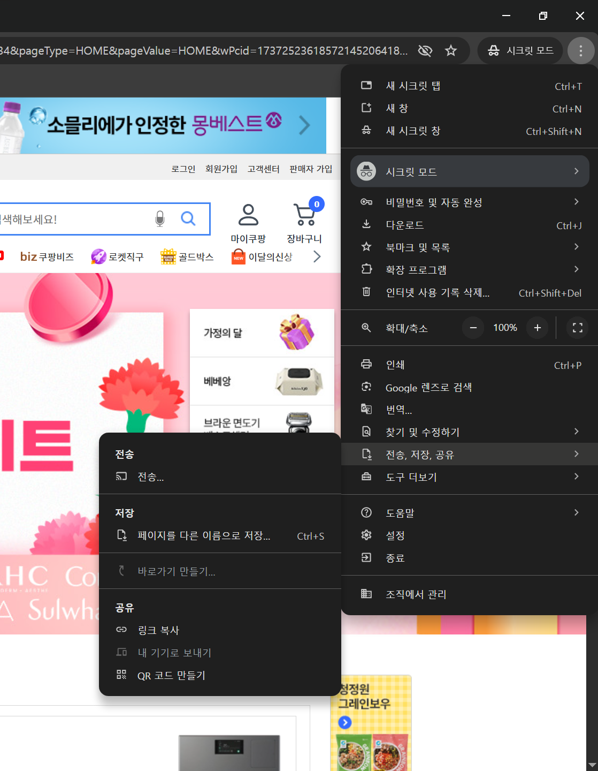The width and height of the screenshot is (598, 771).
Task: Click the microphone voice search icon
Action: [x=160, y=218]
